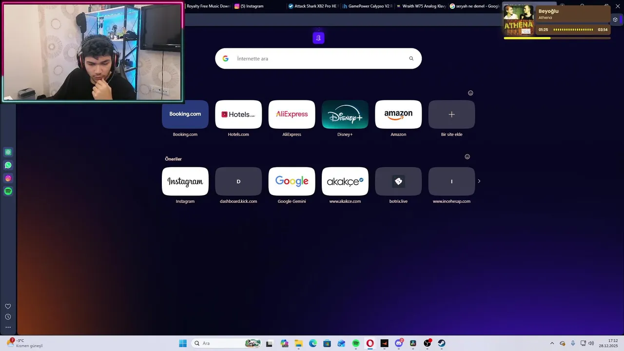
Task: Open Microsoft Store from the taskbar
Action: click(x=327, y=344)
